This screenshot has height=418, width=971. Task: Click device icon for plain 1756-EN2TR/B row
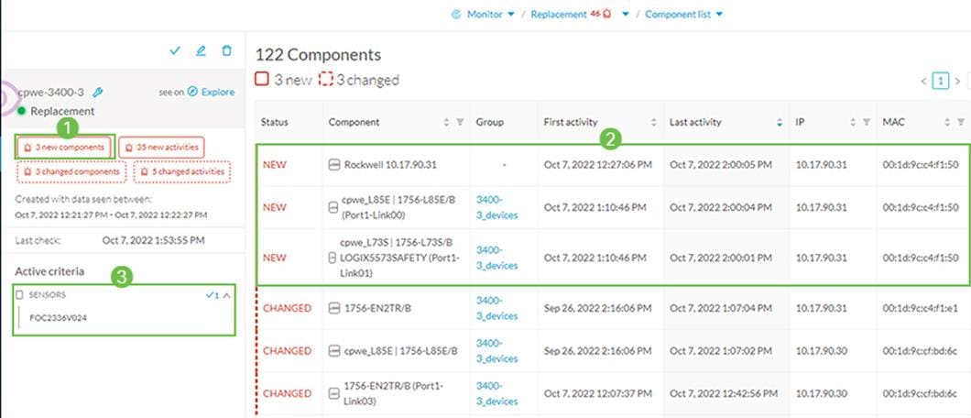[x=334, y=308]
